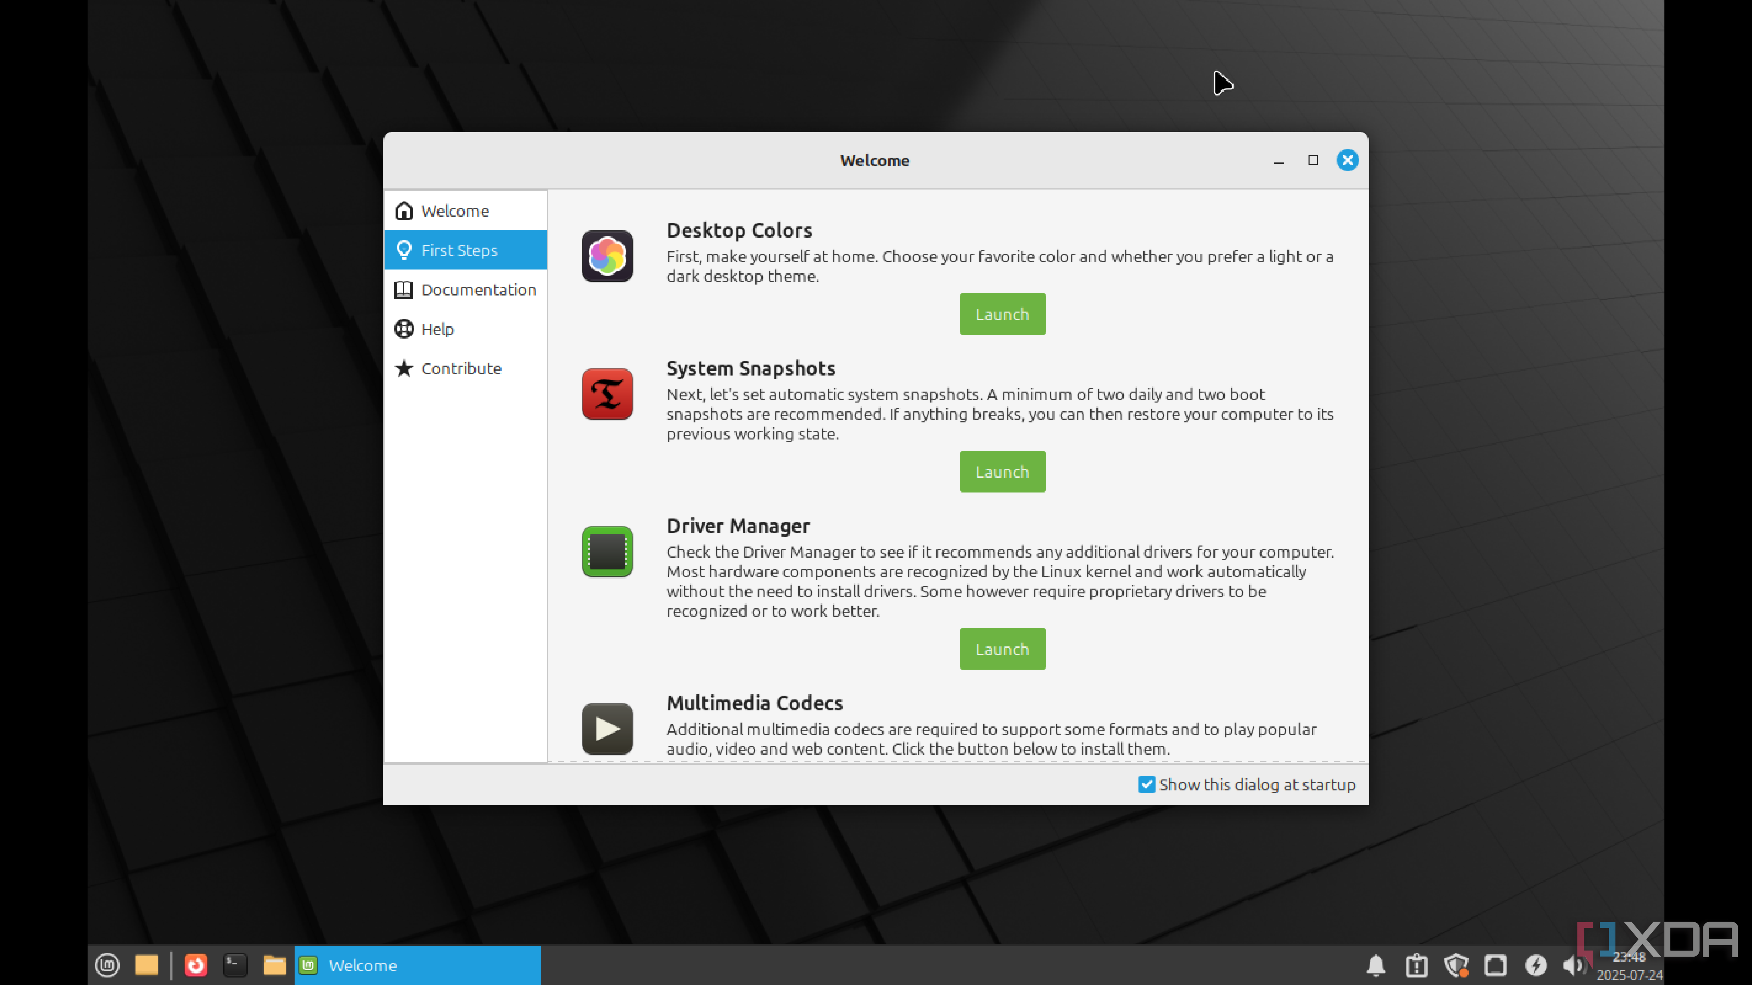Click the notifications bell in tray
Viewport: 1752px width, 985px height.
tap(1376, 964)
